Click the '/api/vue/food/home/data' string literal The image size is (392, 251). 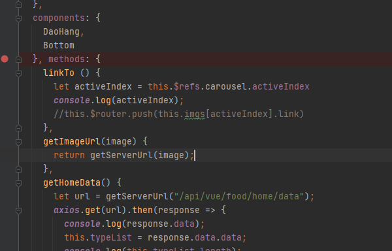[x=239, y=197]
